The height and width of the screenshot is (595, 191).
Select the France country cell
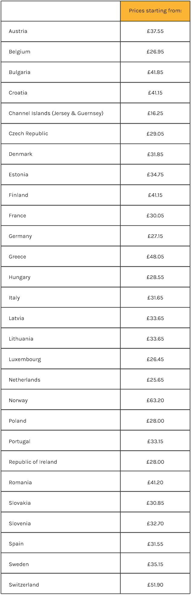(18, 216)
